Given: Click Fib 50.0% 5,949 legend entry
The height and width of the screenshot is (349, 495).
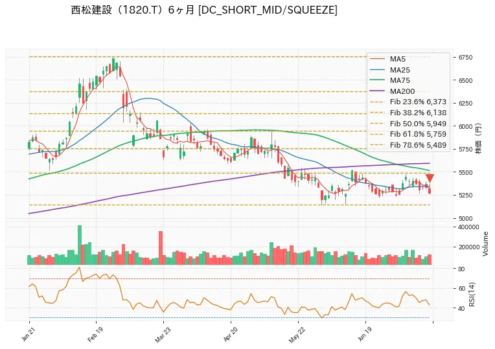Looking at the screenshot, I should [x=408, y=124].
